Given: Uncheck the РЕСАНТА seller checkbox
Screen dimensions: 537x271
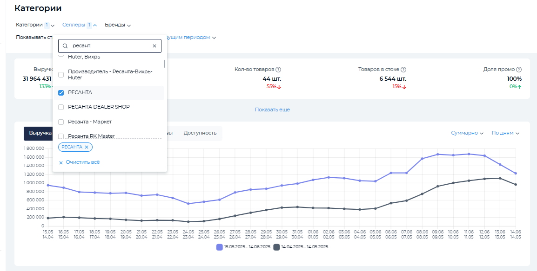Looking at the screenshot, I should coord(61,92).
